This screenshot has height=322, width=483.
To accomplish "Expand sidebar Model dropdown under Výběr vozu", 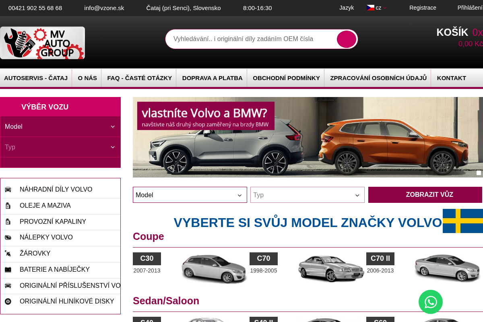I will (x=60, y=127).
